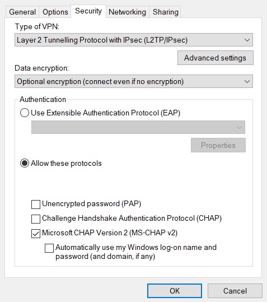Switch to the General tab
The image size is (267, 302).
pyautogui.click(x=22, y=12)
